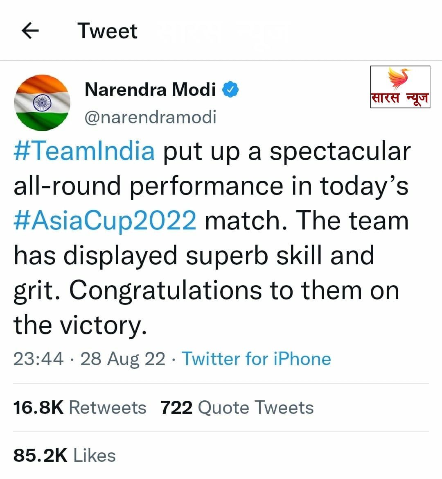442x479 pixels.
Task: Click the 23:44 tweet timestamp
Action: click(38, 359)
